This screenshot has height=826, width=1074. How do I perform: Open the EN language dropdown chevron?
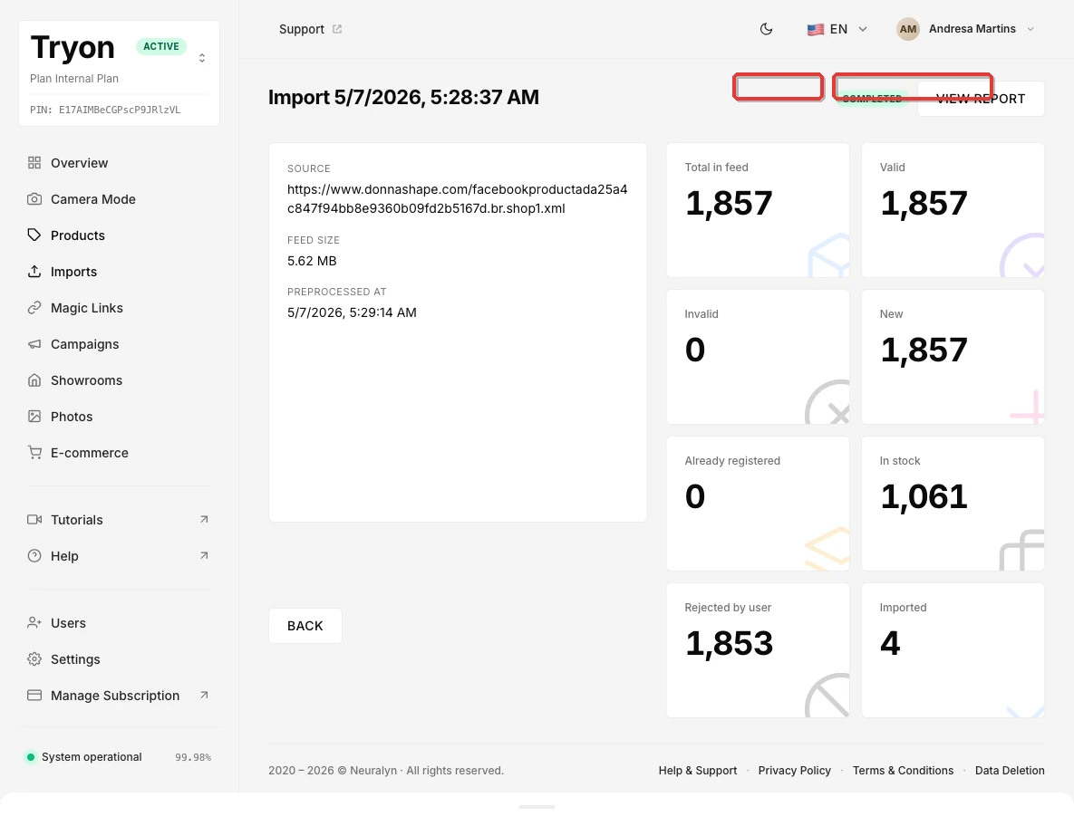coord(863,29)
